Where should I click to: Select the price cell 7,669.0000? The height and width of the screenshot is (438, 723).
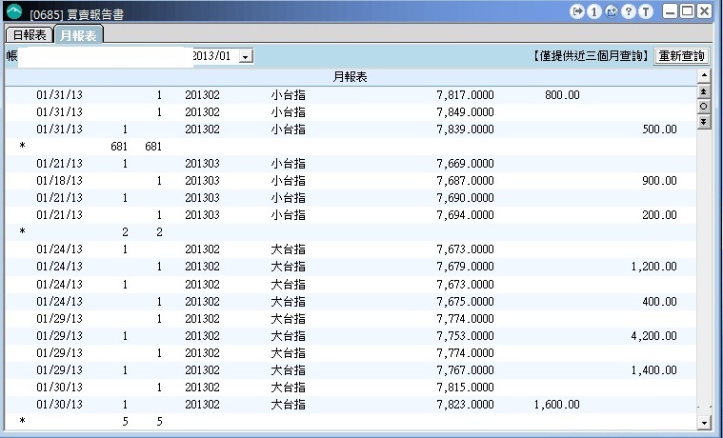coord(465,163)
